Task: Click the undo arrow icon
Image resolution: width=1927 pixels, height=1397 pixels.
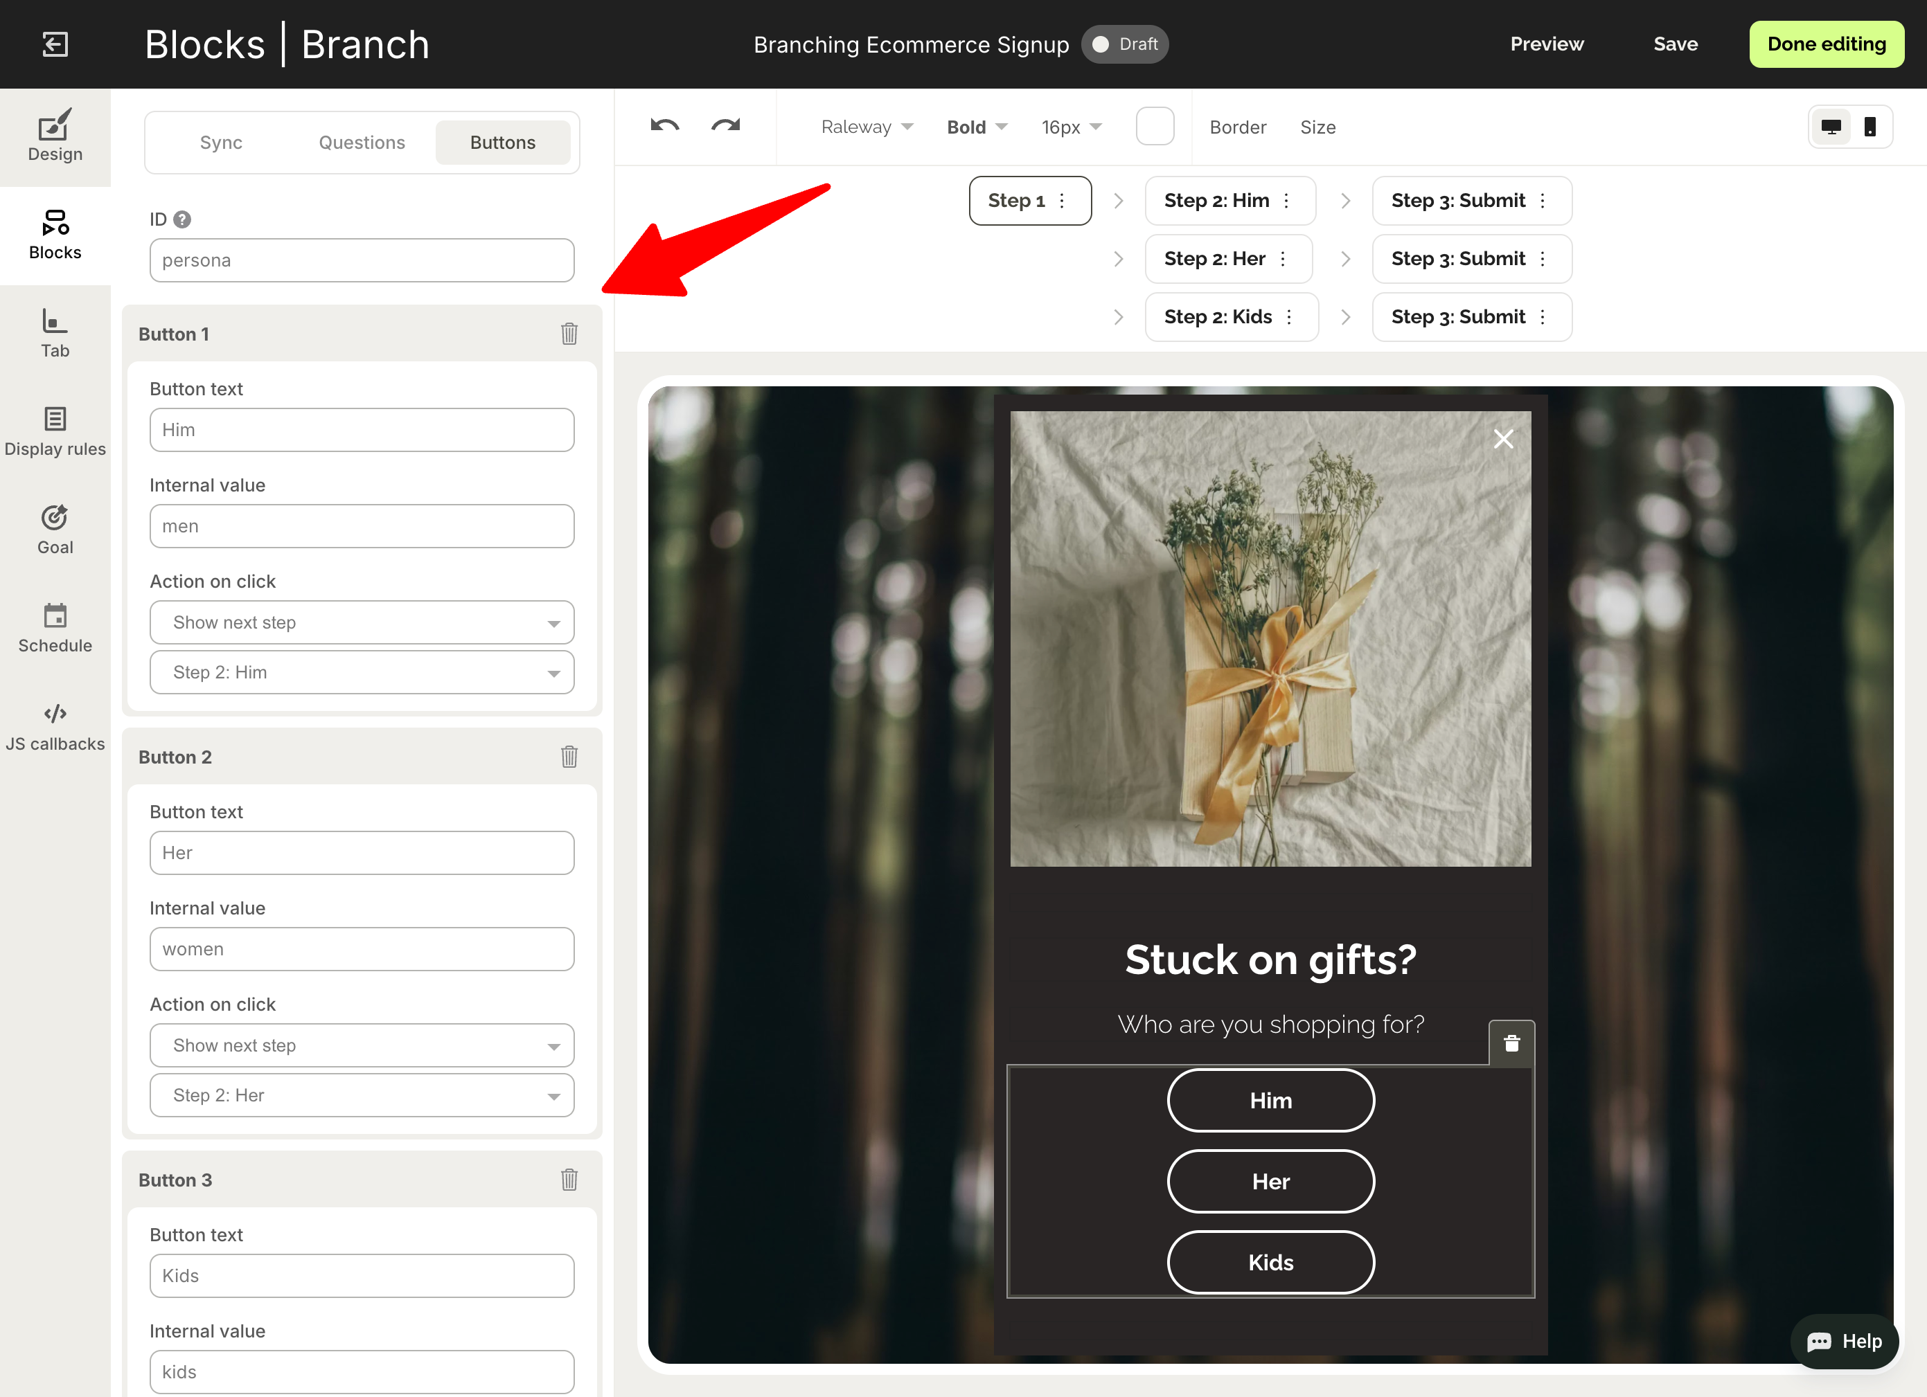Action: pyautogui.click(x=664, y=127)
